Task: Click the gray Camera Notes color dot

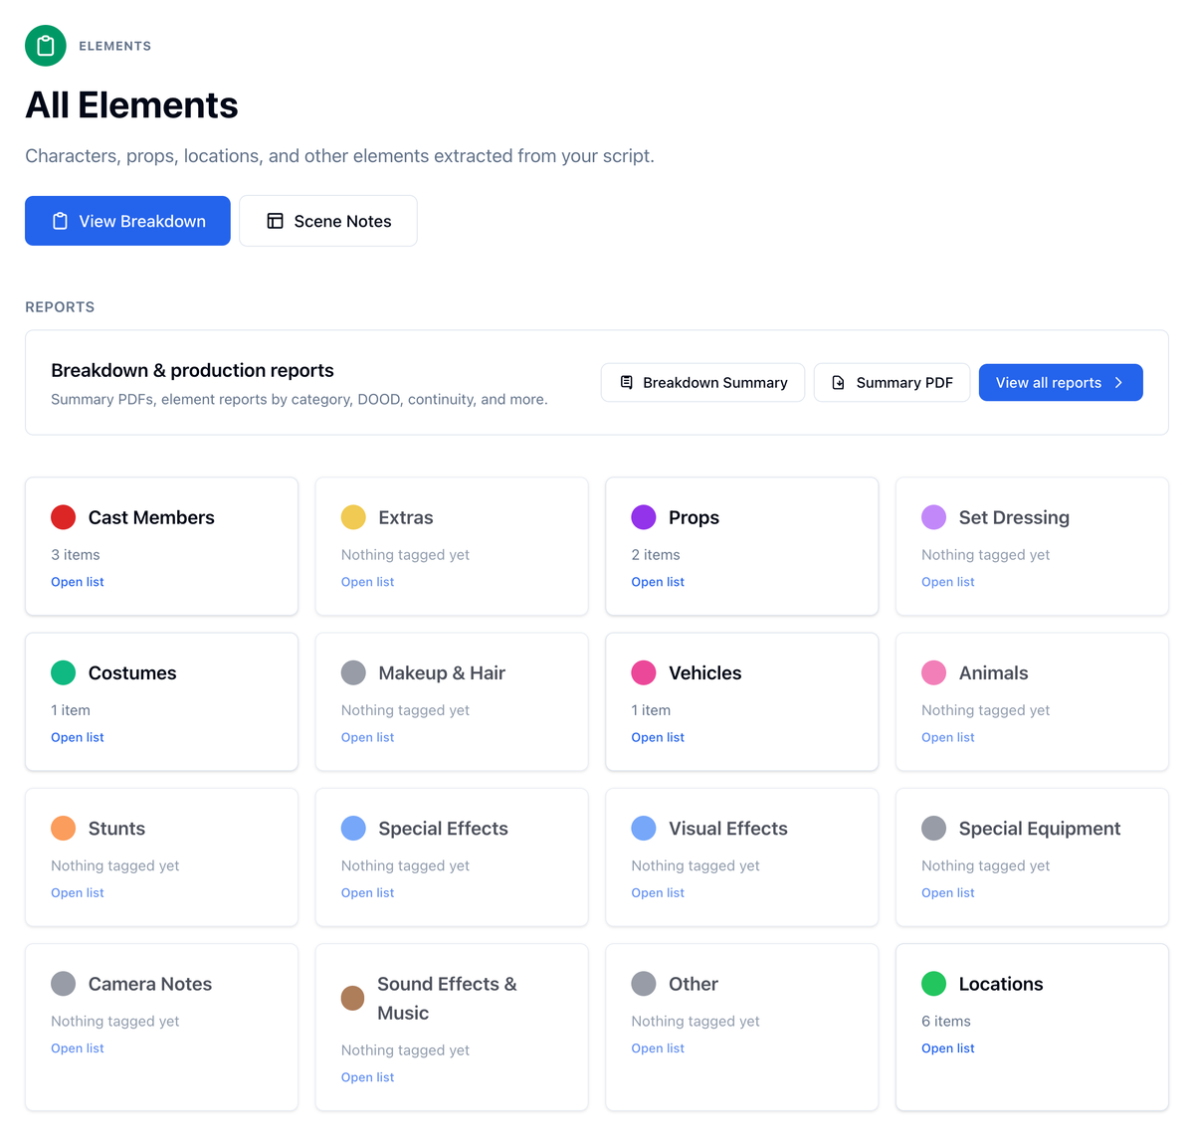Action: pos(64,984)
